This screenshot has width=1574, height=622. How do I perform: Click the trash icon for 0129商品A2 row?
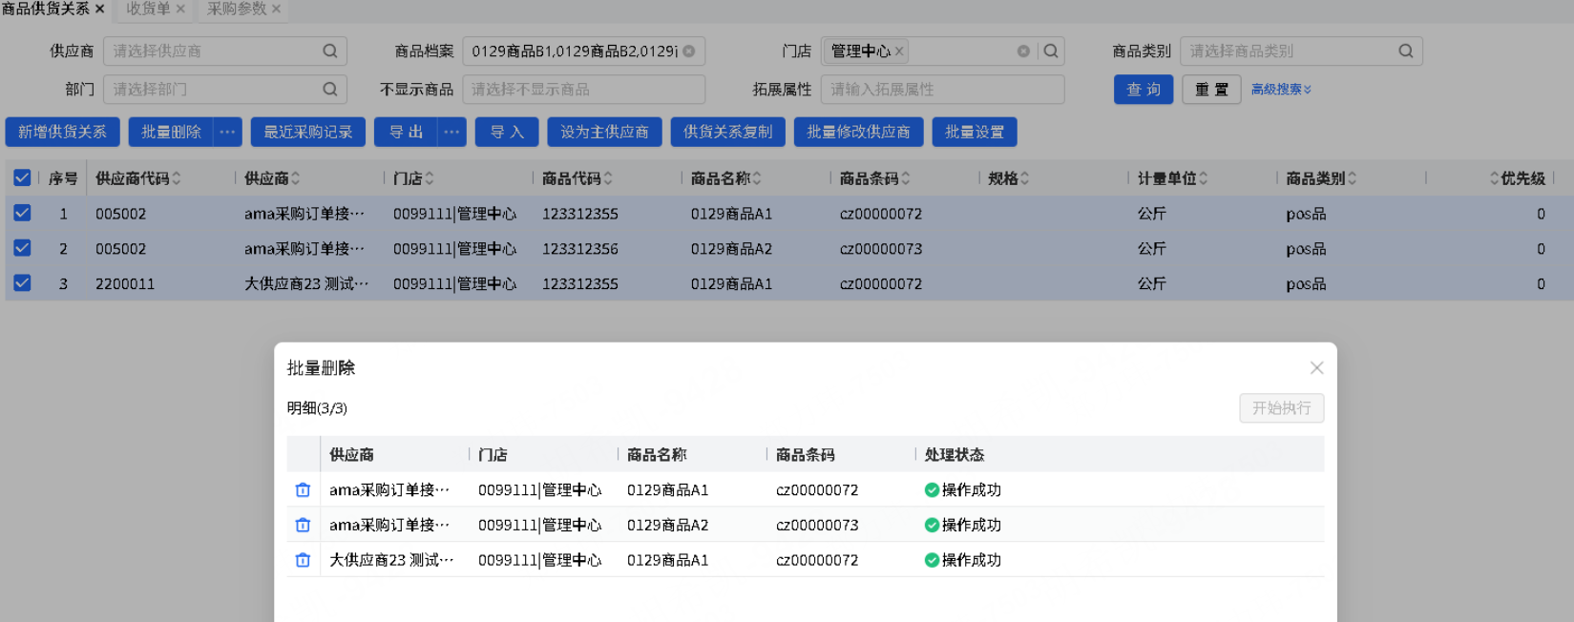(x=303, y=525)
